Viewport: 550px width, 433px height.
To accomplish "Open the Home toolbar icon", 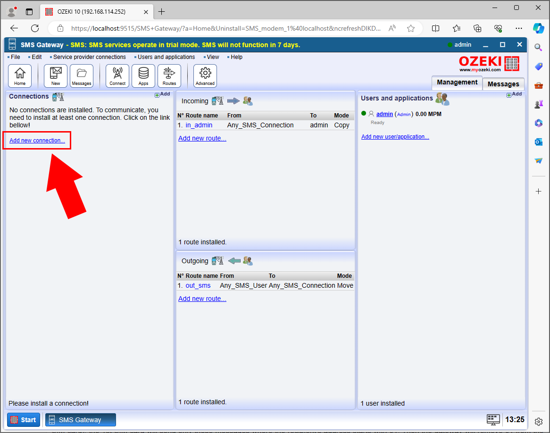I will coord(20,76).
